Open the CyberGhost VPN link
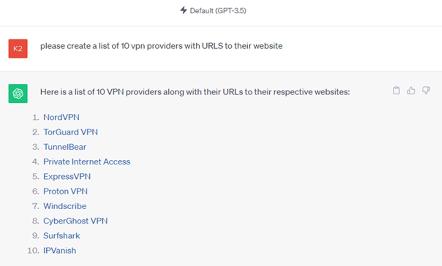Image resolution: width=442 pixels, height=266 pixels. [75, 221]
